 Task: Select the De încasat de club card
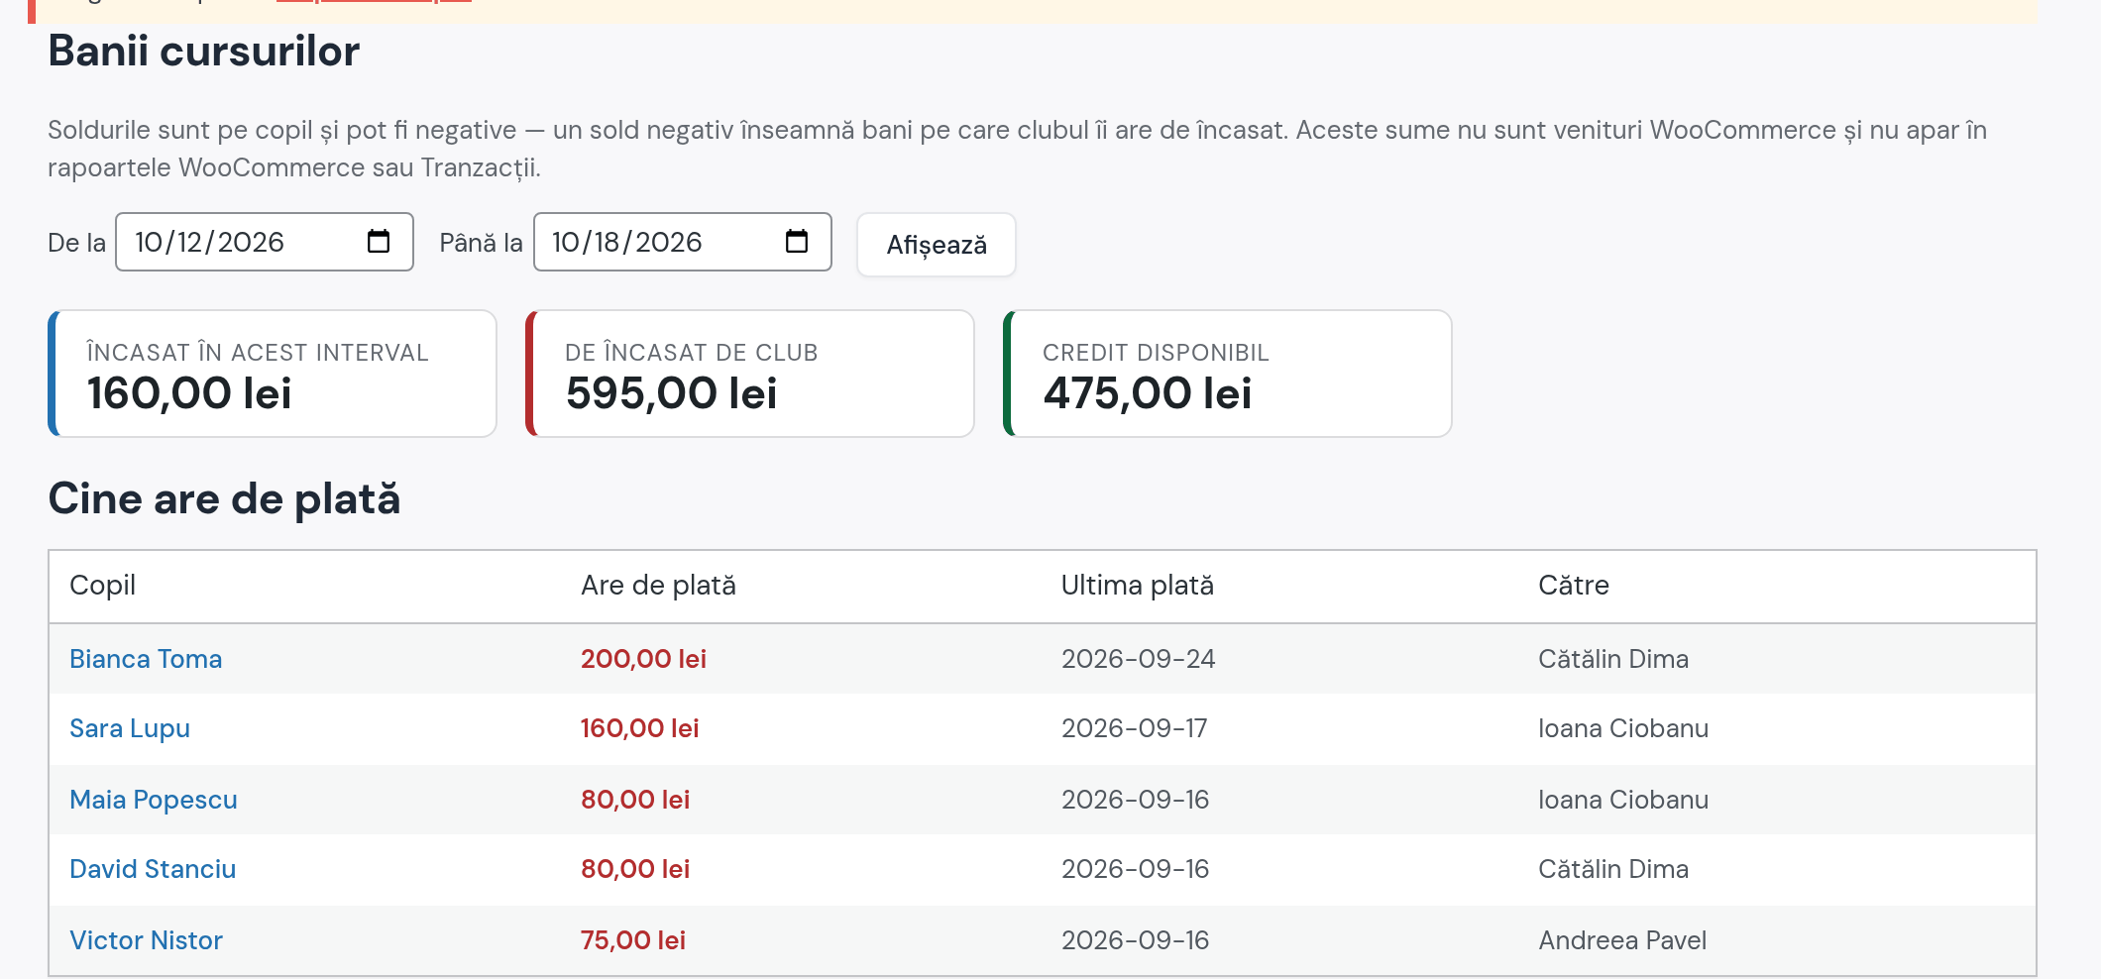click(x=750, y=374)
